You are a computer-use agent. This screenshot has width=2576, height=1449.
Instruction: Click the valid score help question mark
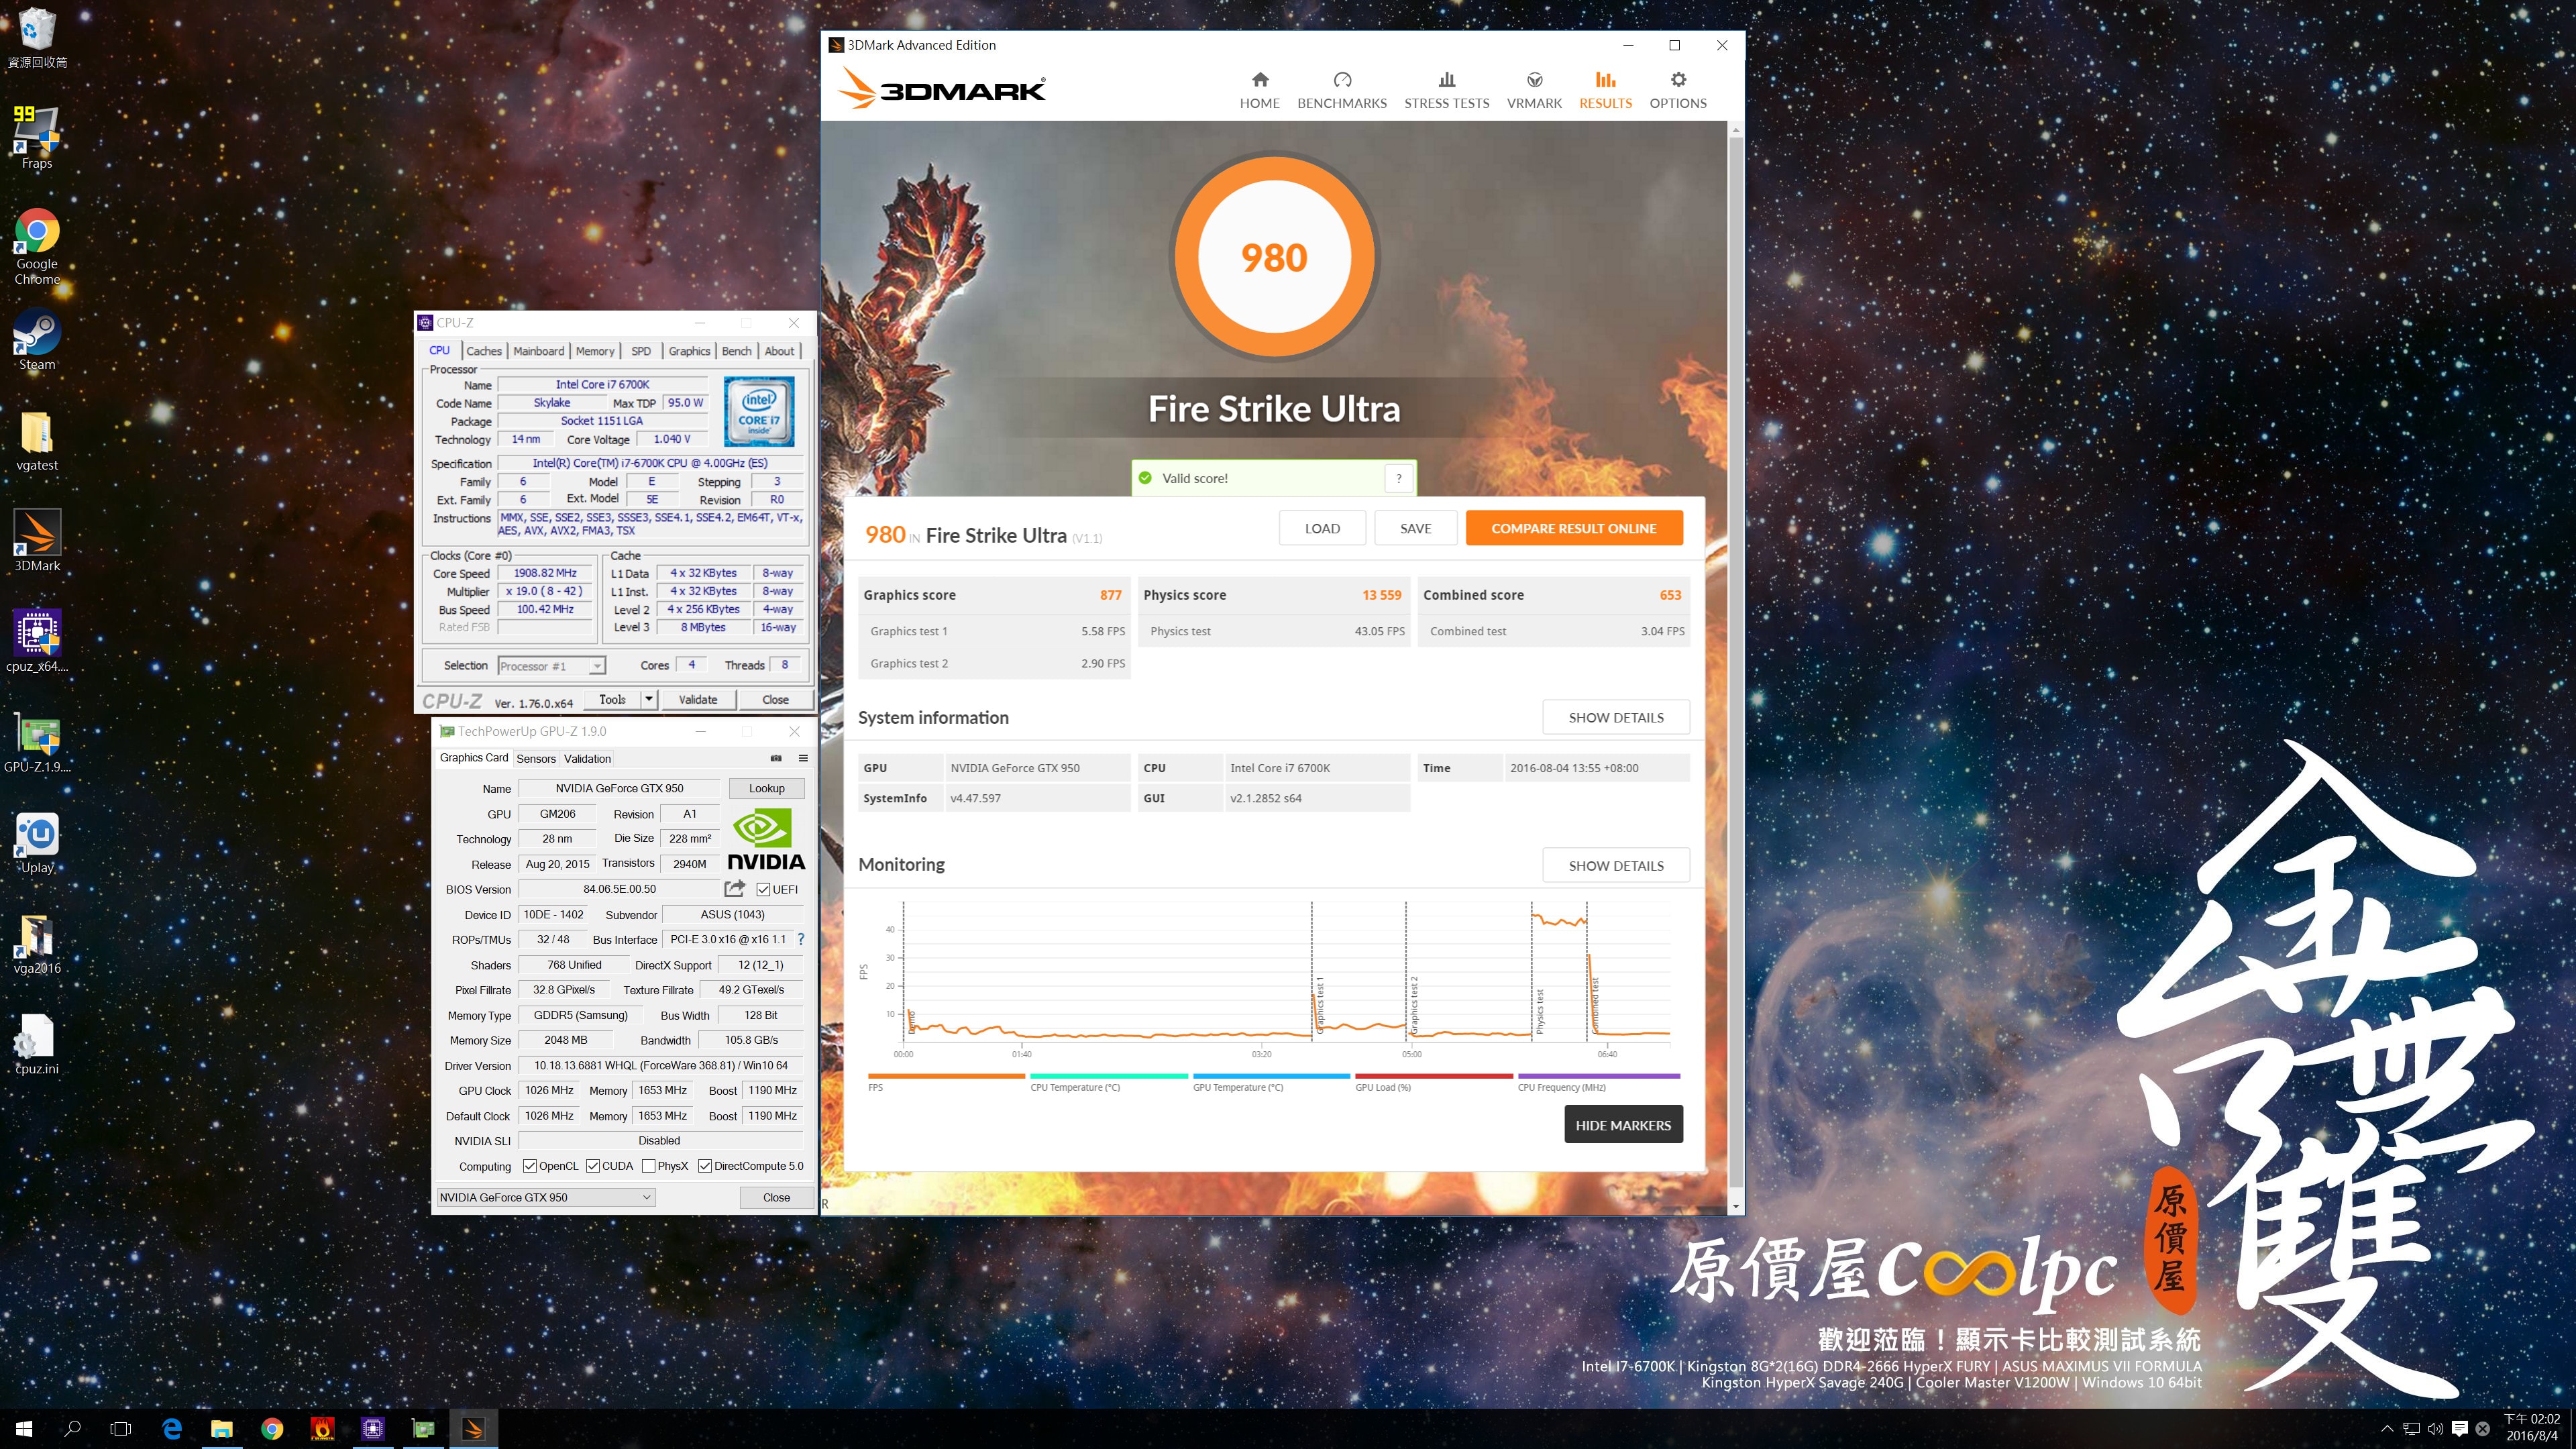[x=1398, y=478]
